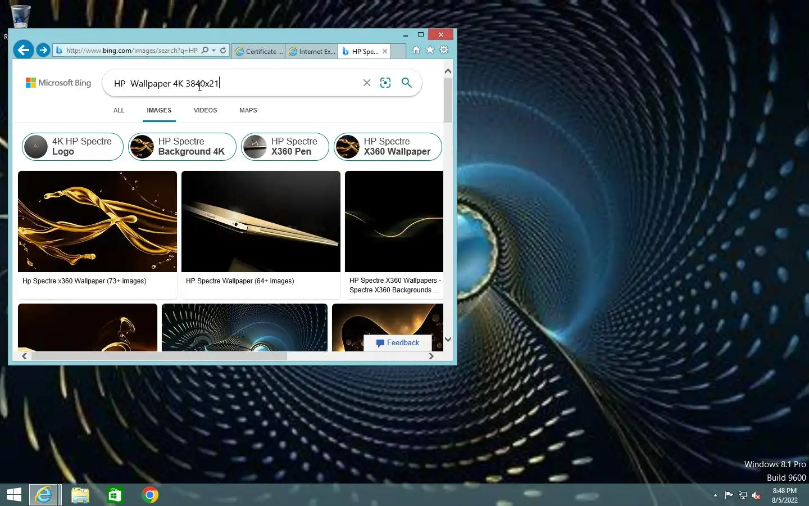Click the vertical scrollbar thumb
The height and width of the screenshot is (506, 809).
[448, 100]
